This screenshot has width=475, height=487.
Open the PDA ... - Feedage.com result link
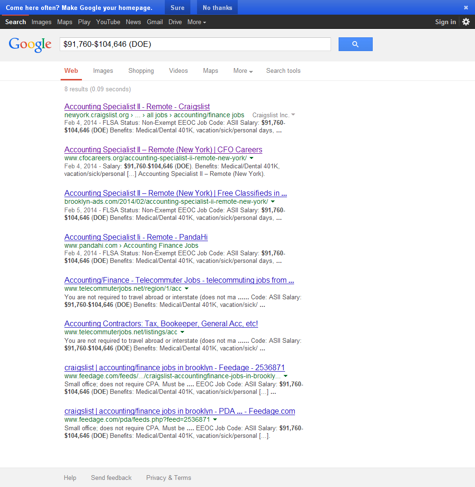[x=179, y=411]
